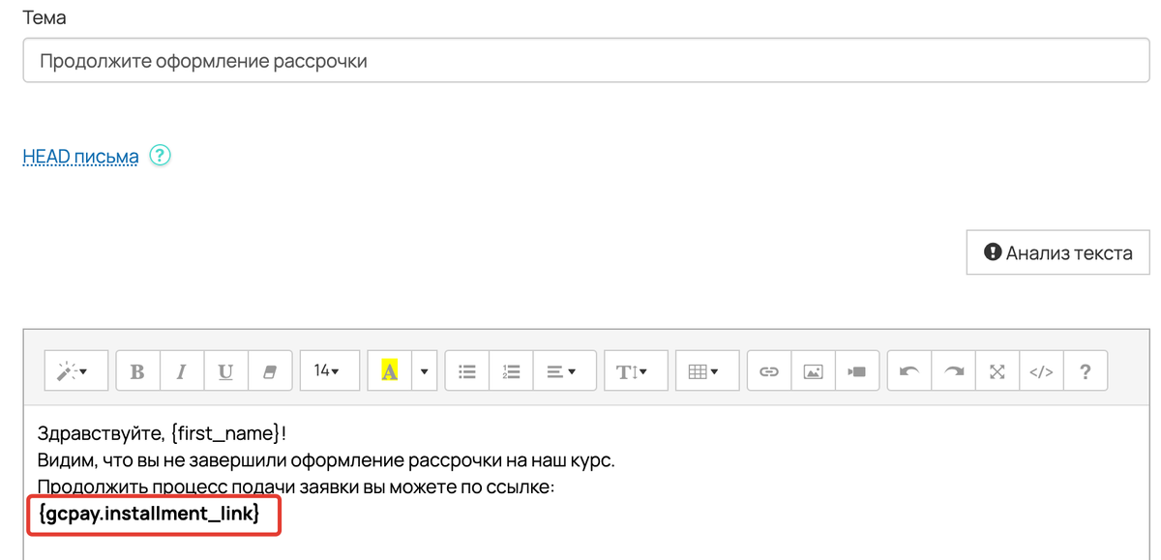Open the font size 14 dropdown
Viewport: 1161px width, 560px height.
click(330, 370)
